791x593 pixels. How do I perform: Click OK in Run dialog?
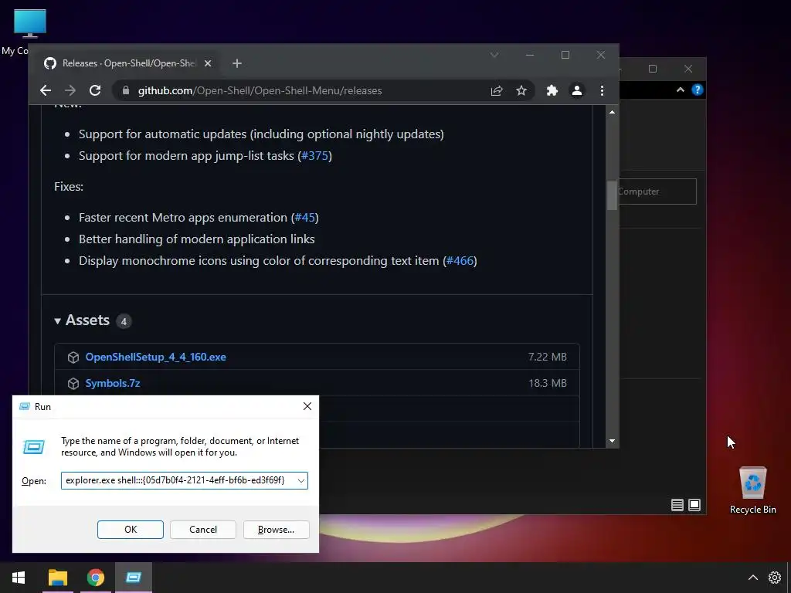[x=130, y=530]
